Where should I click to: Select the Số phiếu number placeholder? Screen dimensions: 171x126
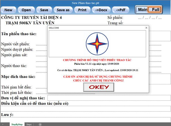click(x=150, y=18)
